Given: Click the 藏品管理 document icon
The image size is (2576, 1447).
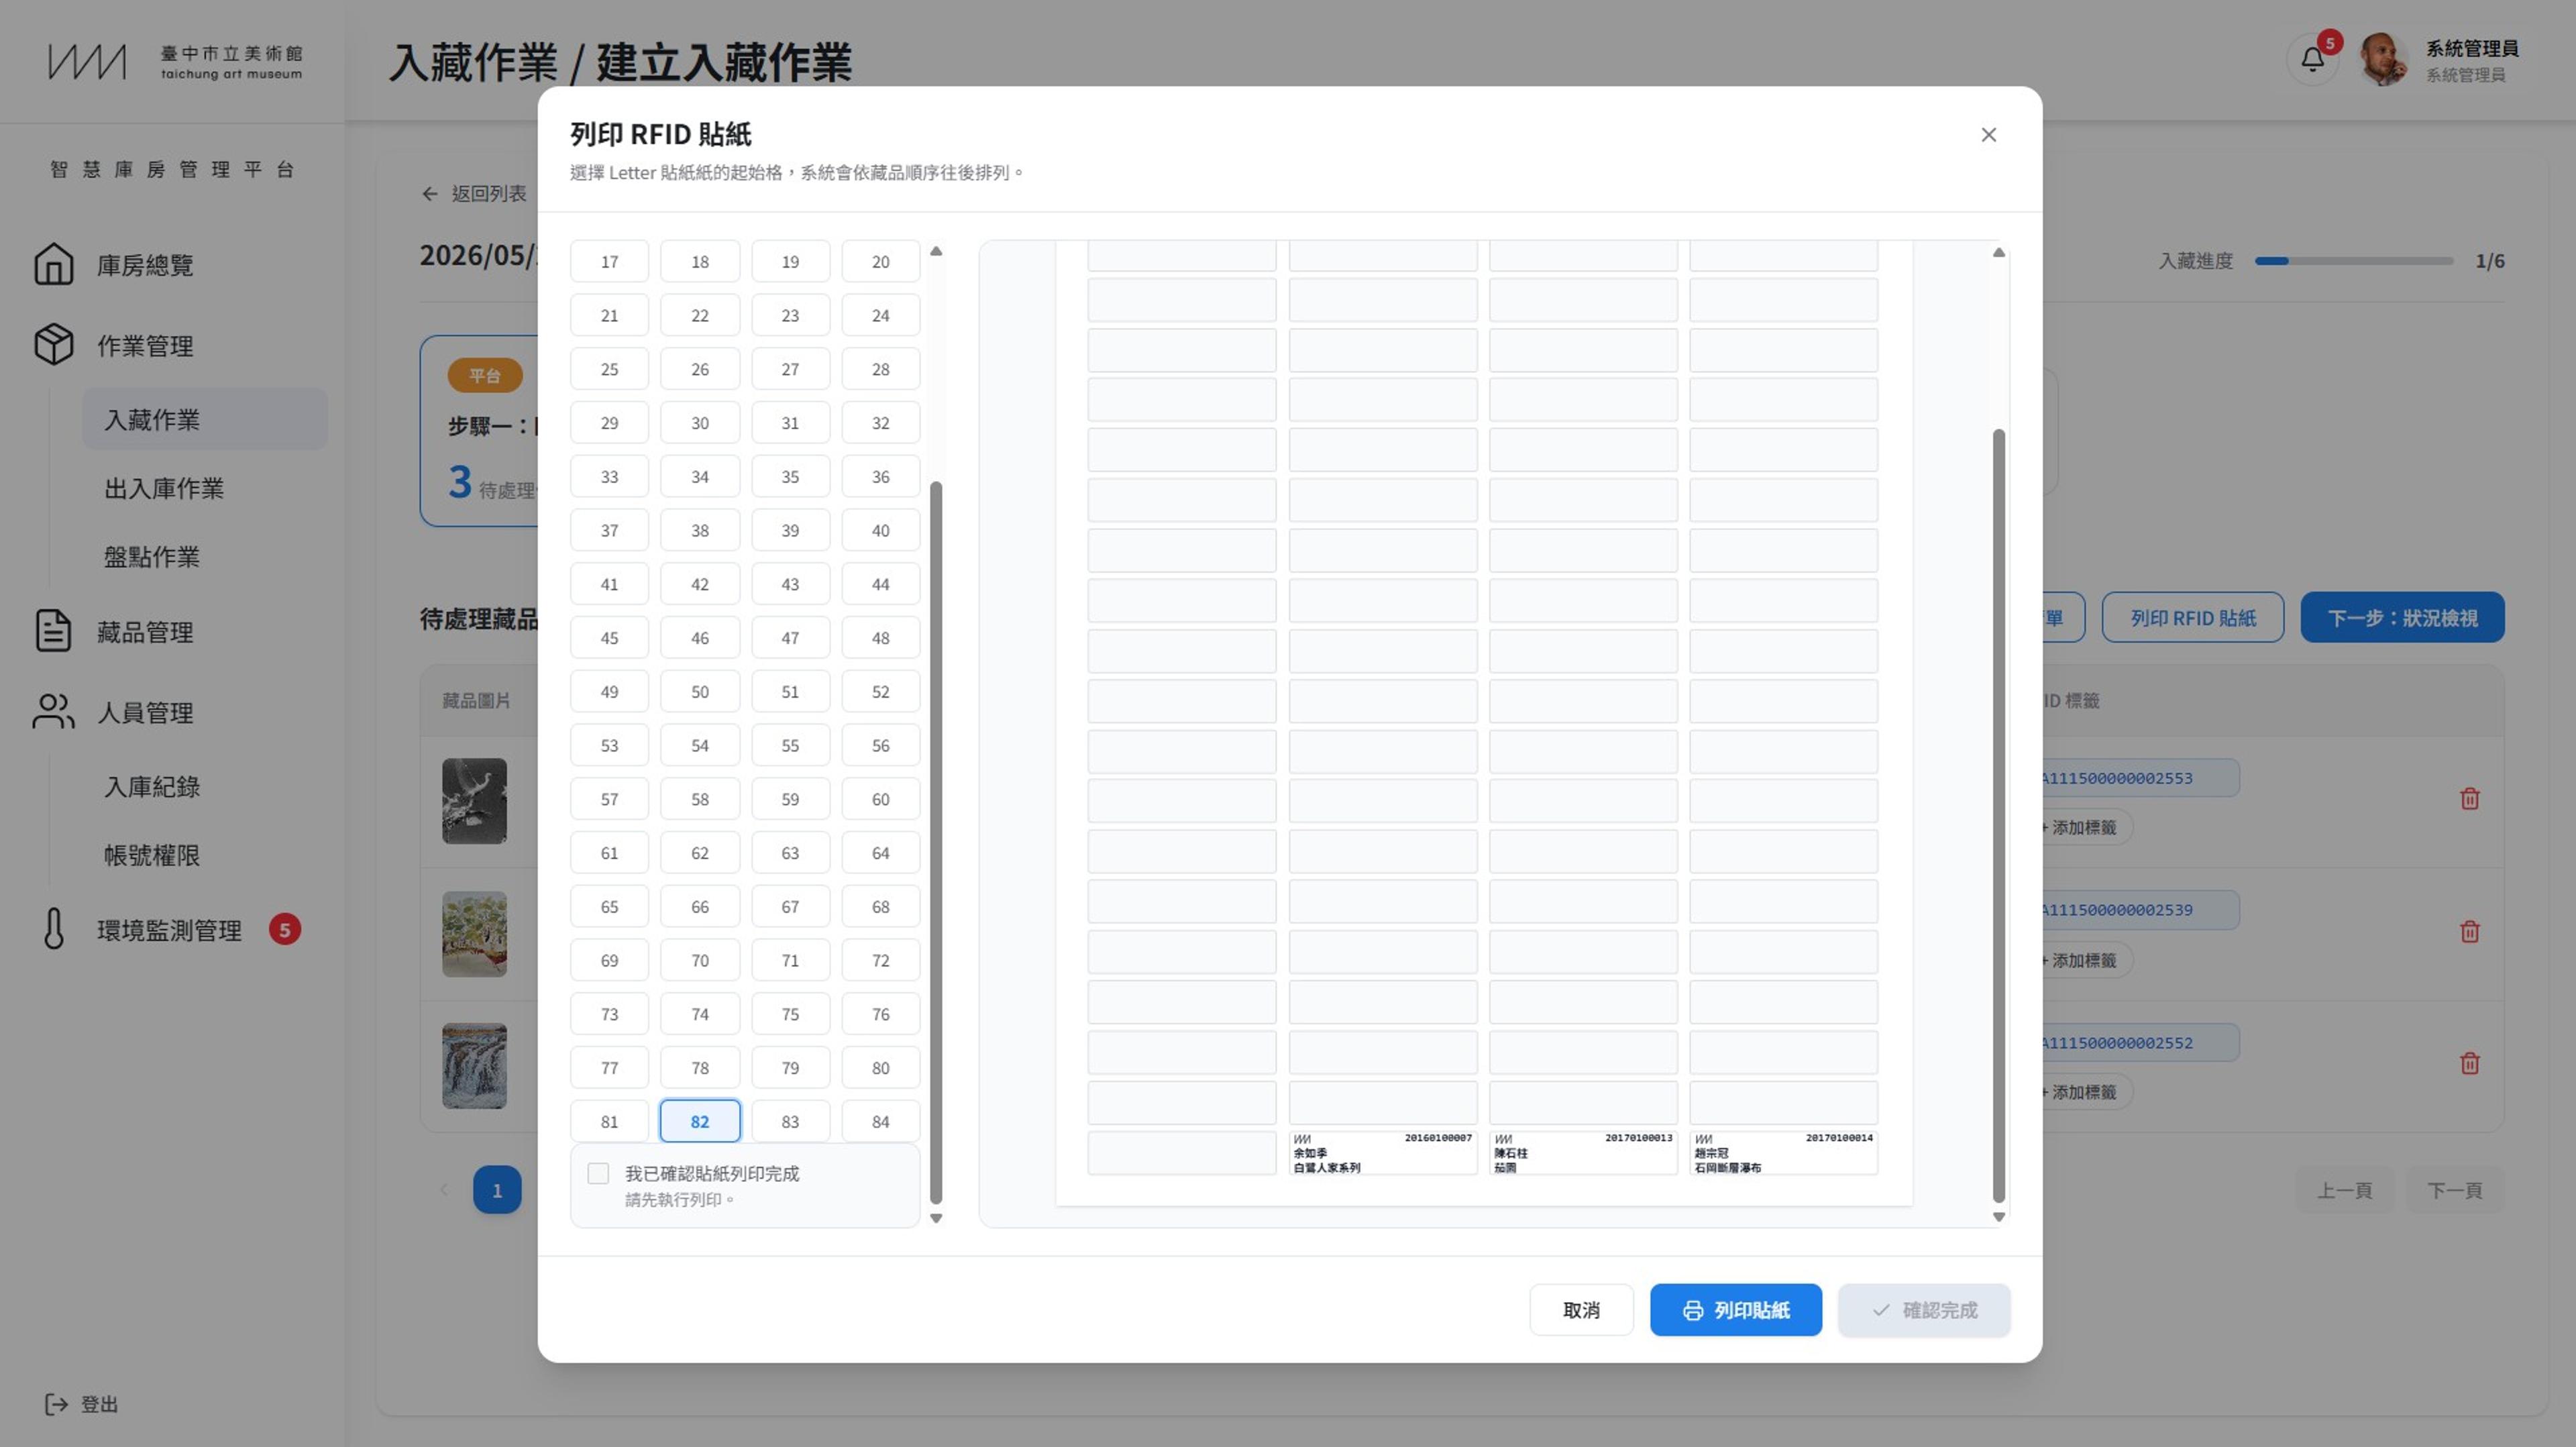Looking at the screenshot, I should [54, 631].
